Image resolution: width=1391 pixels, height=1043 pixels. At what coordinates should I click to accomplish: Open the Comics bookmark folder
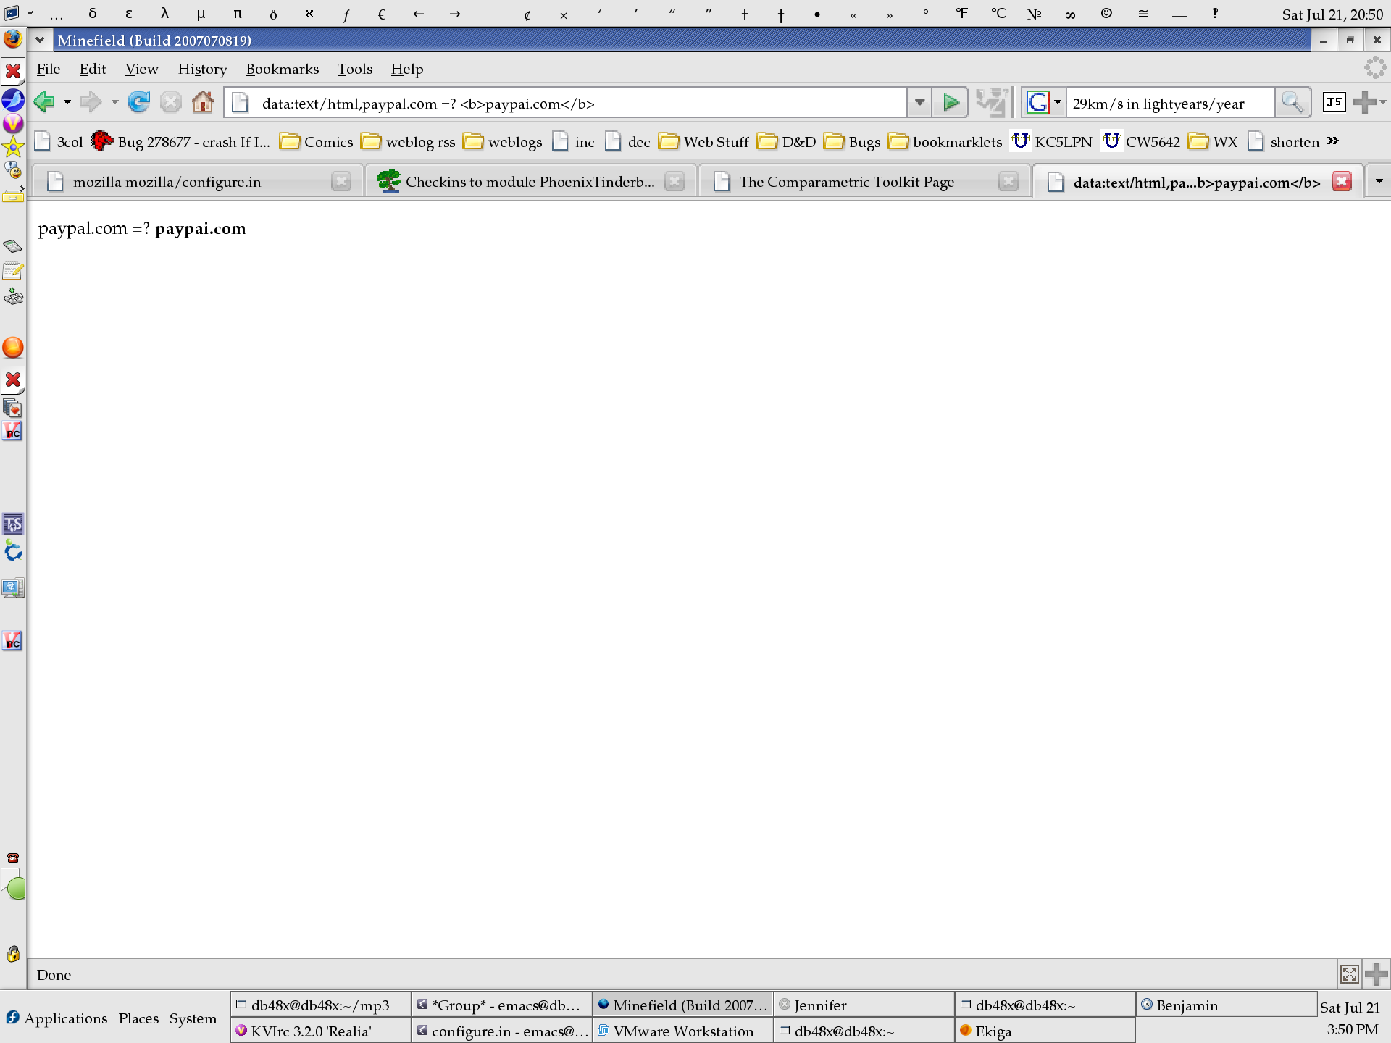(x=317, y=141)
